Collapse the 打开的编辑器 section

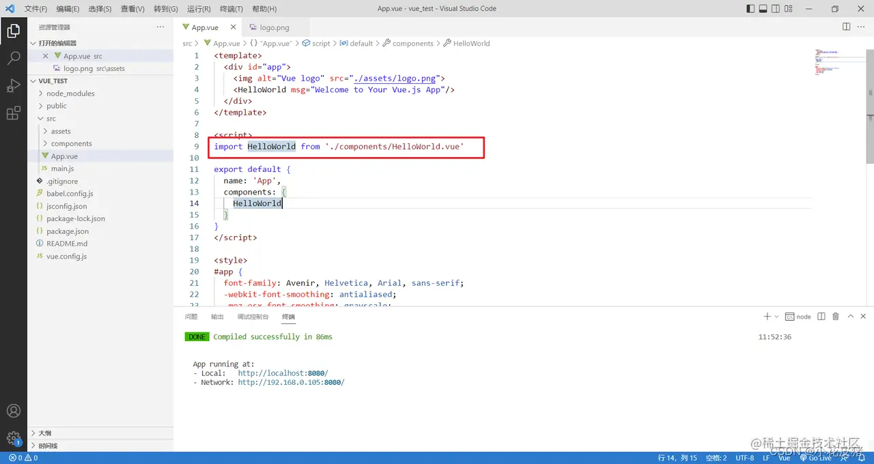pyautogui.click(x=100, y=43)
